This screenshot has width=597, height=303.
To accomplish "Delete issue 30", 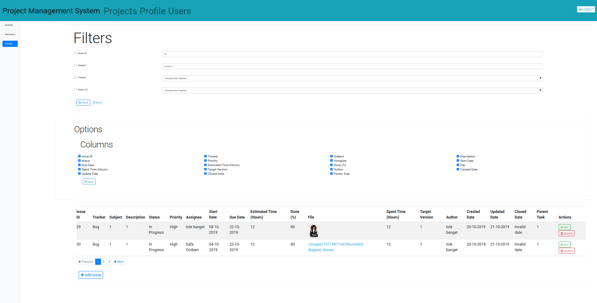I will [x=566, y=251].
